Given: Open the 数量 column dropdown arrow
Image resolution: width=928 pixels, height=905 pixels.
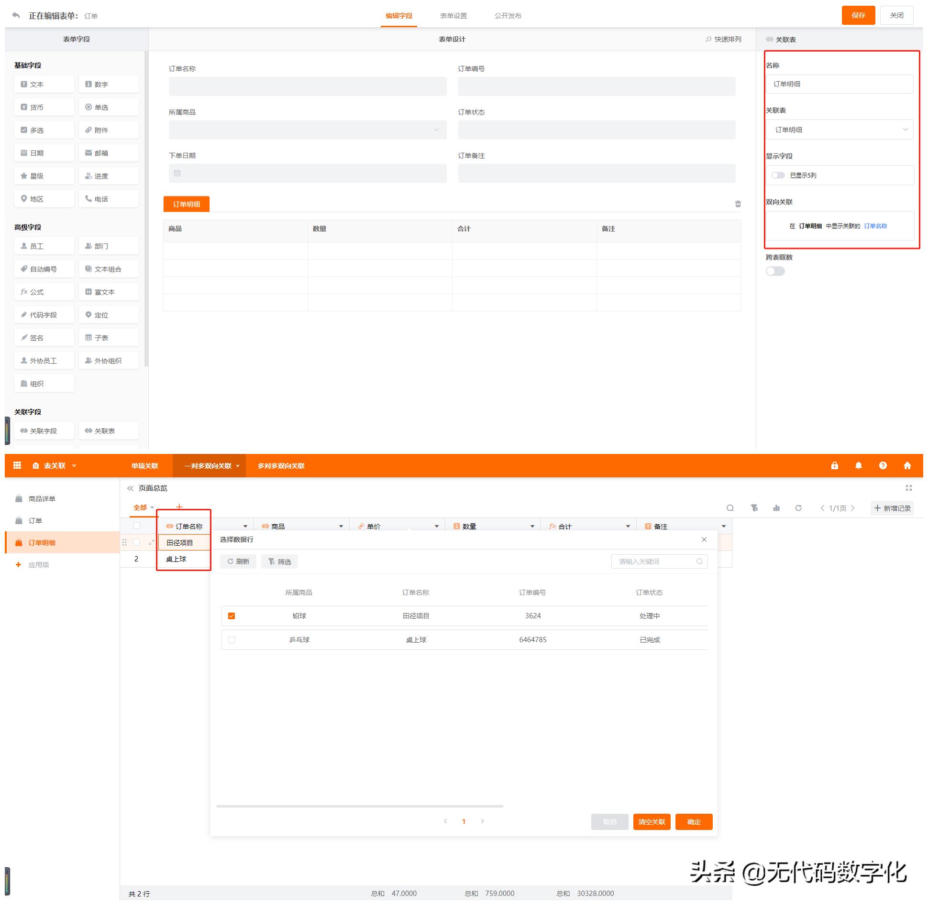Looking at the screenshot, I should (532, 526).
